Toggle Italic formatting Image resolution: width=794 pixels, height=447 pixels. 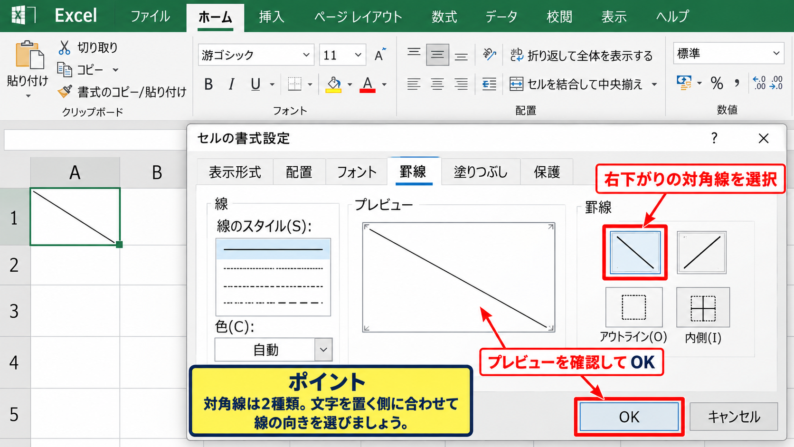(231, 85)
